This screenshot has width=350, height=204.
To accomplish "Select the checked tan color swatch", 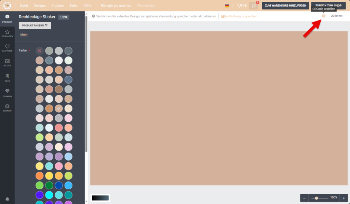I will pos(59,108).
